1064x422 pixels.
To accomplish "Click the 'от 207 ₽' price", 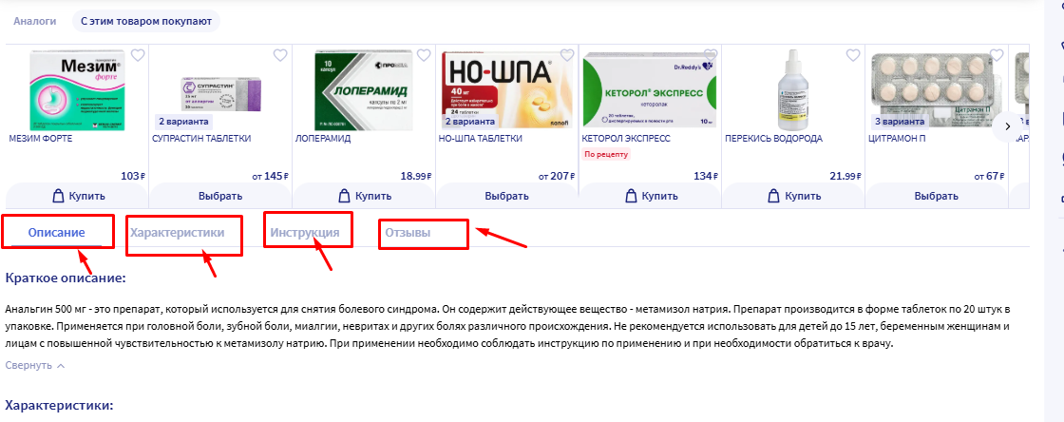I will [557, 177].
